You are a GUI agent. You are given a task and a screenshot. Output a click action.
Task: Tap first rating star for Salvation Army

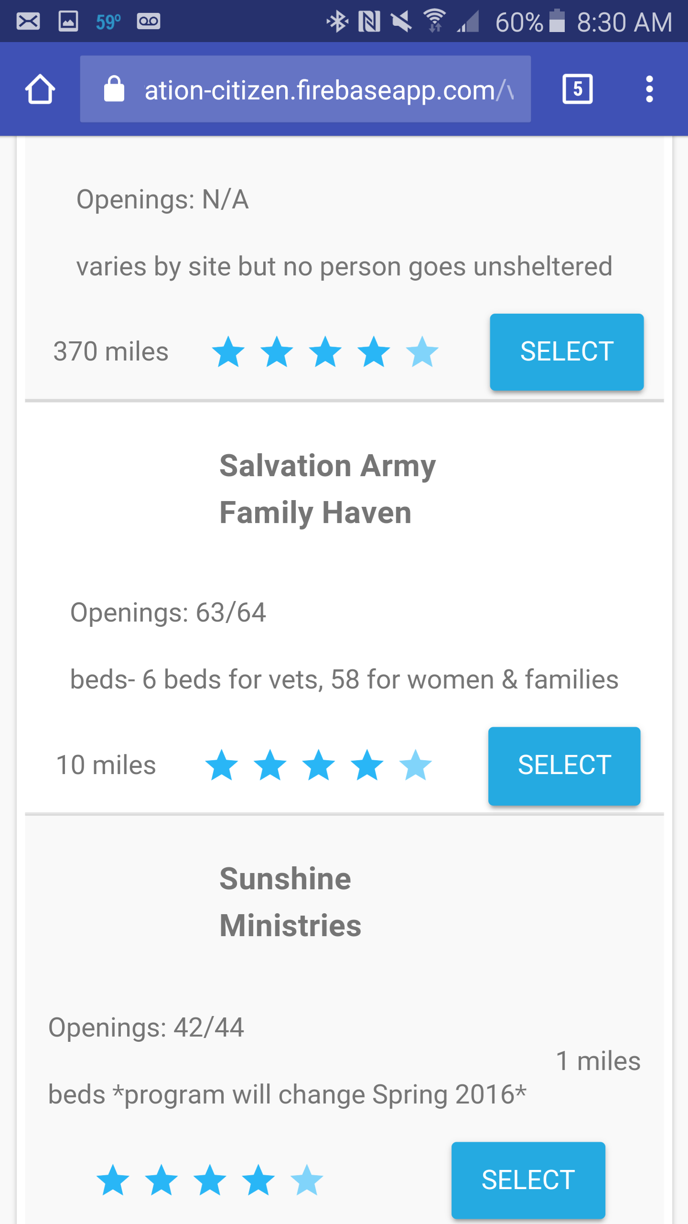pyautogui.click(x=222, y=765)
